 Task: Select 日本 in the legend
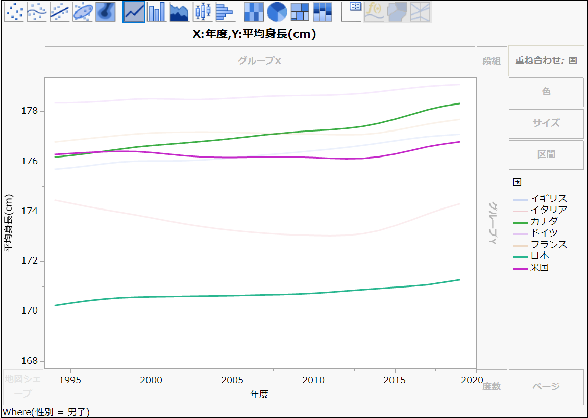coord(539,256)
